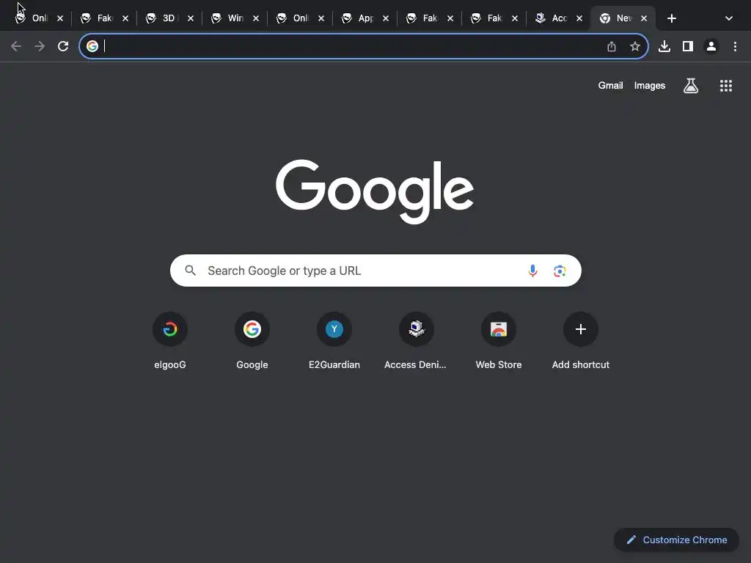Open the Google shortcut tile
The image size is (751, 563).
click(x=252, y=341)
